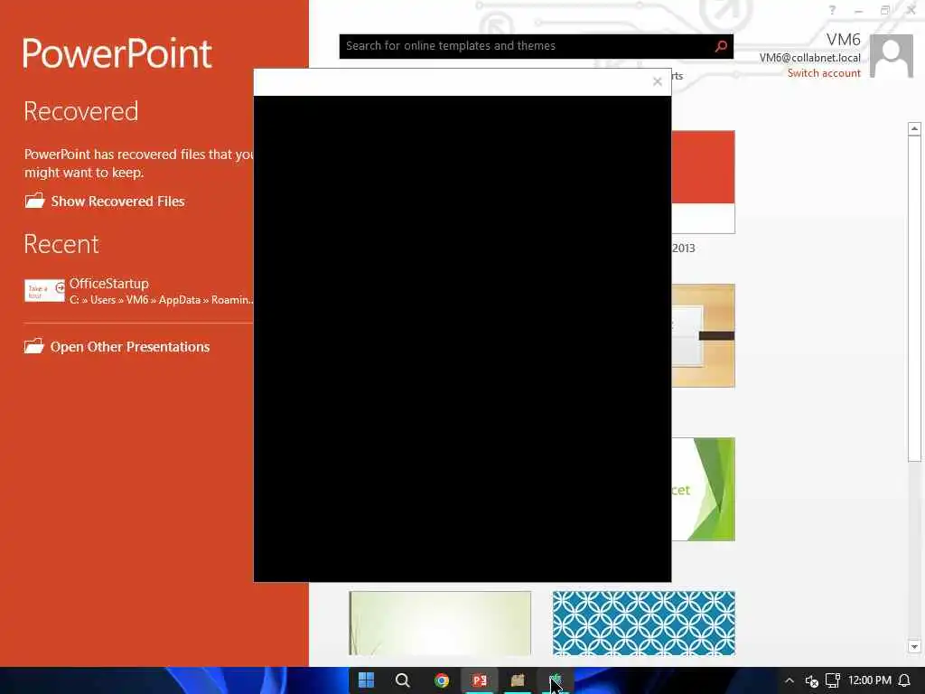Click the Open Other Presentations folder icon

point(34,346)
